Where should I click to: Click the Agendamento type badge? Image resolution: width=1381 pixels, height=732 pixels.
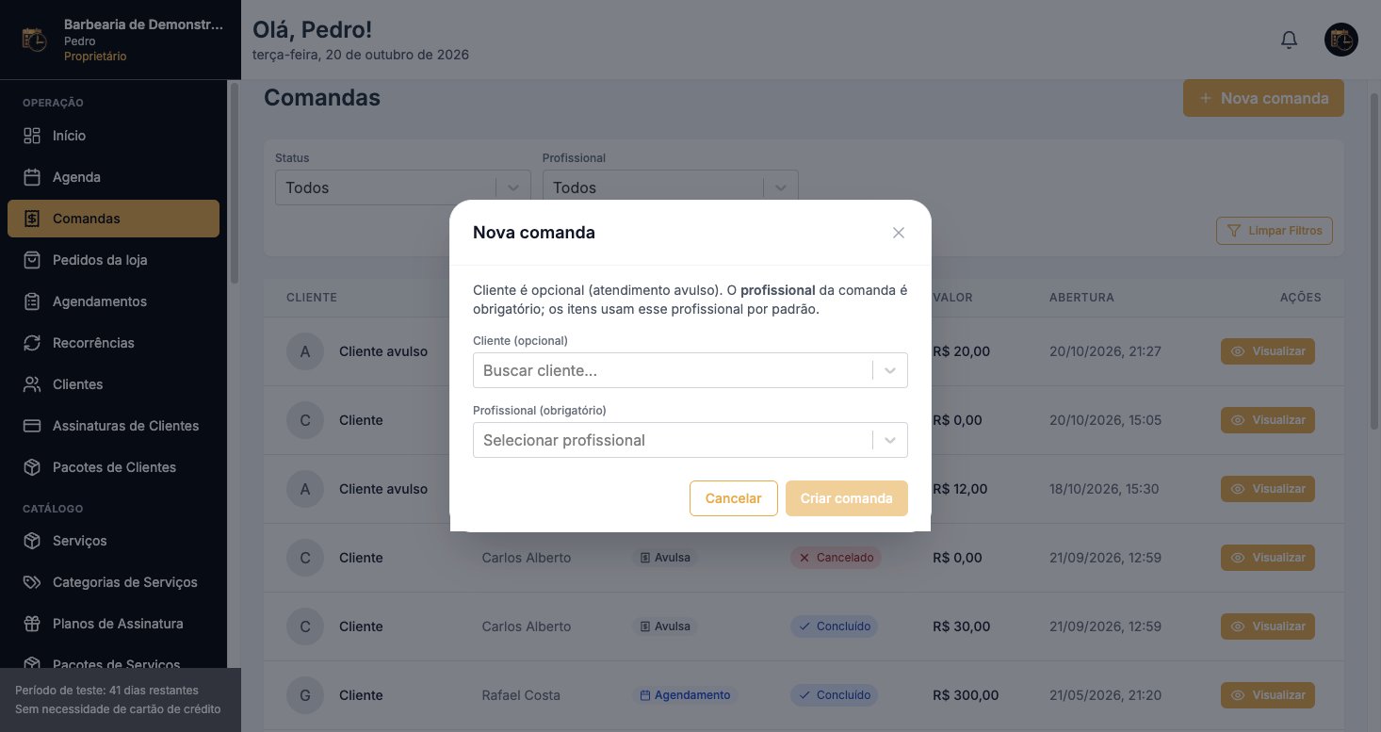[685, 695]
